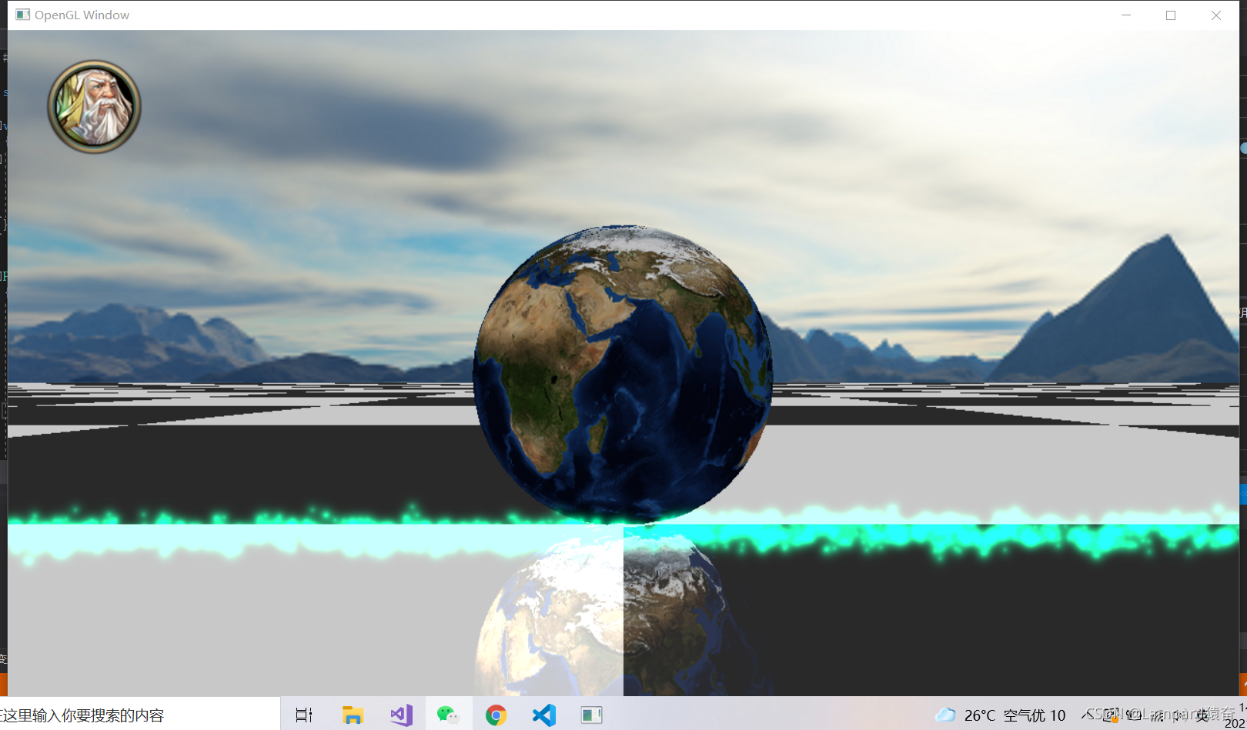This screenshot has height=730, width=1247.
Task: Open WeChat from the taskbar
Action: coord(449,715)
